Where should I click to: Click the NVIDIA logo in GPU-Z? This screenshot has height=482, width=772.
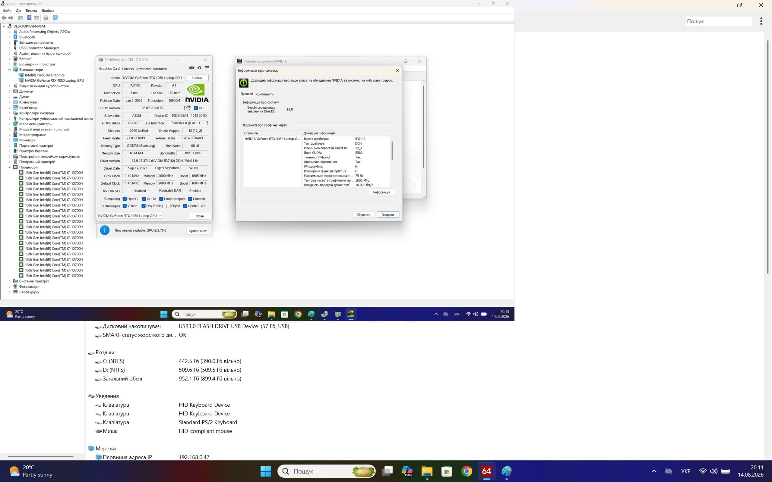pyautogui.click(x=197, y=93)
